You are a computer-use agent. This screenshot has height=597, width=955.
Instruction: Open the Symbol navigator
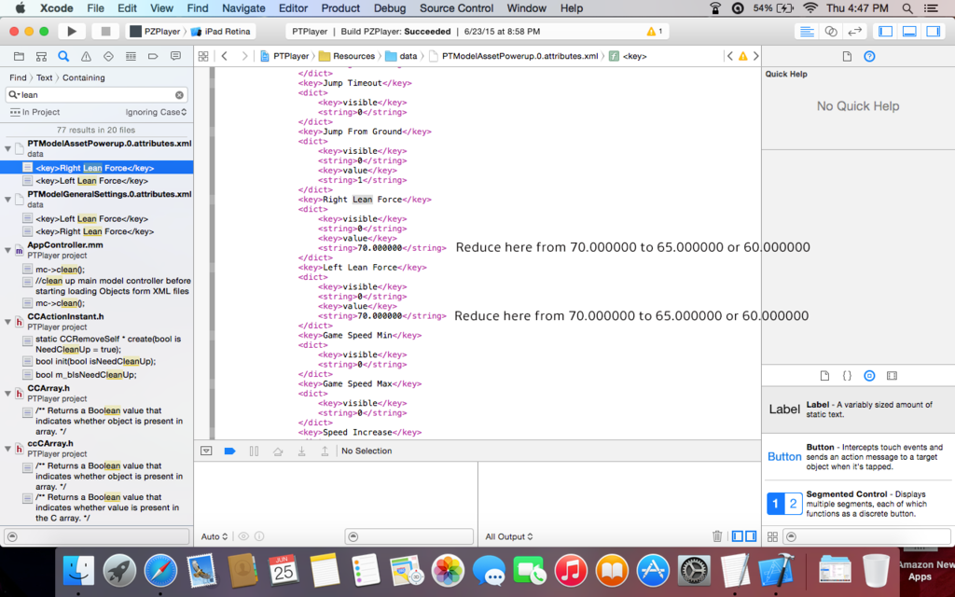tap(41, 56)
